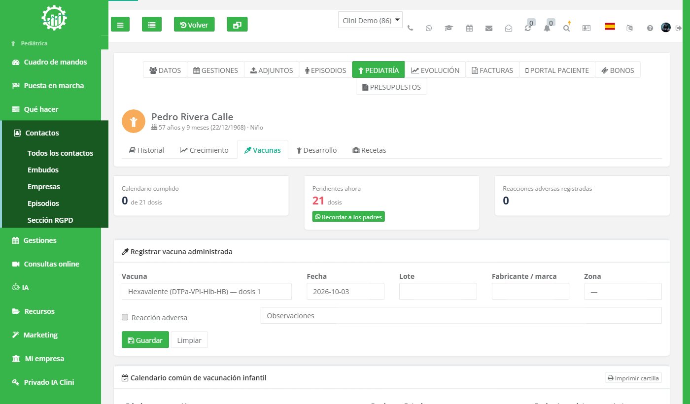
Task: Click Imprimir cartilla button
Action: coord(633,378)
